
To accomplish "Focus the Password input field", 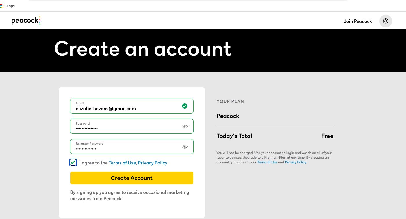I will point(132,126).
